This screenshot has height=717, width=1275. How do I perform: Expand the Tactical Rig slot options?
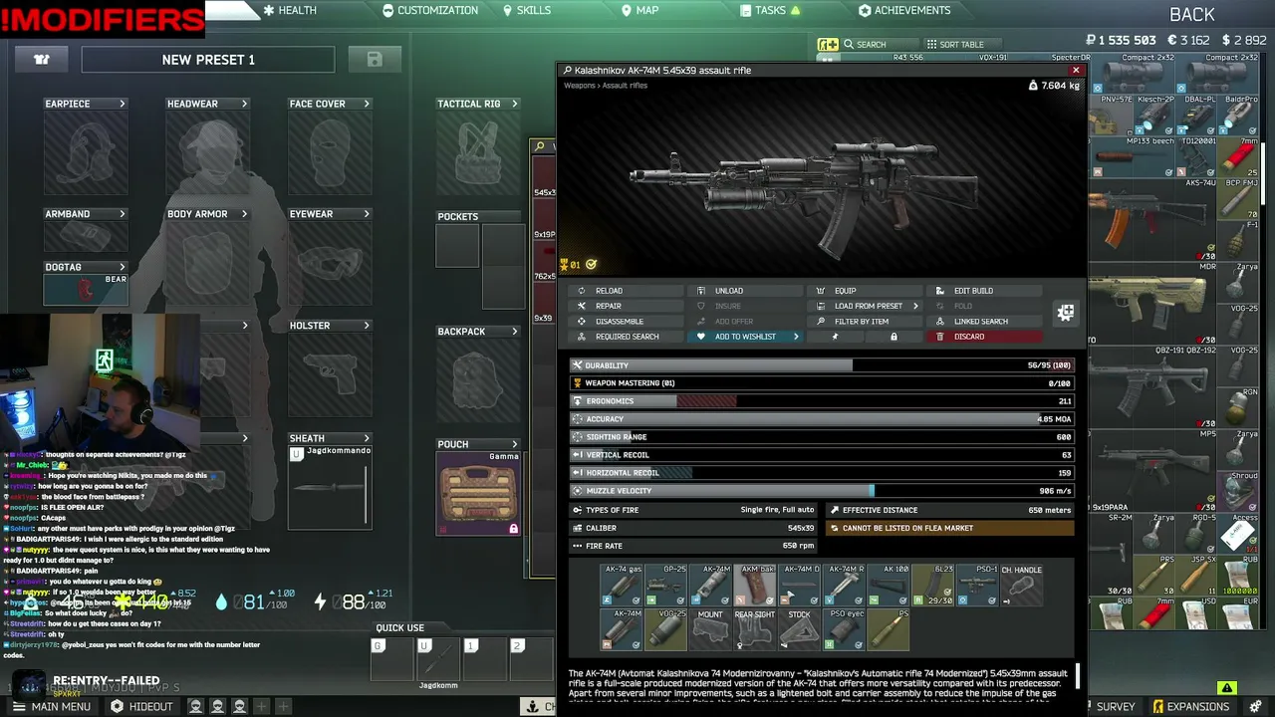(x=515, y=104)
